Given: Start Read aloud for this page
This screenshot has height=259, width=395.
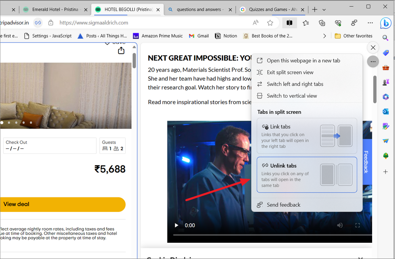Looking at the screenshot, I should click(256, 23).
